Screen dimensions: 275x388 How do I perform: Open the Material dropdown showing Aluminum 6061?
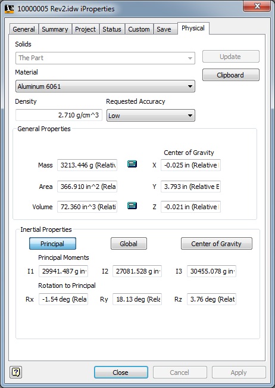click(105, 86)
